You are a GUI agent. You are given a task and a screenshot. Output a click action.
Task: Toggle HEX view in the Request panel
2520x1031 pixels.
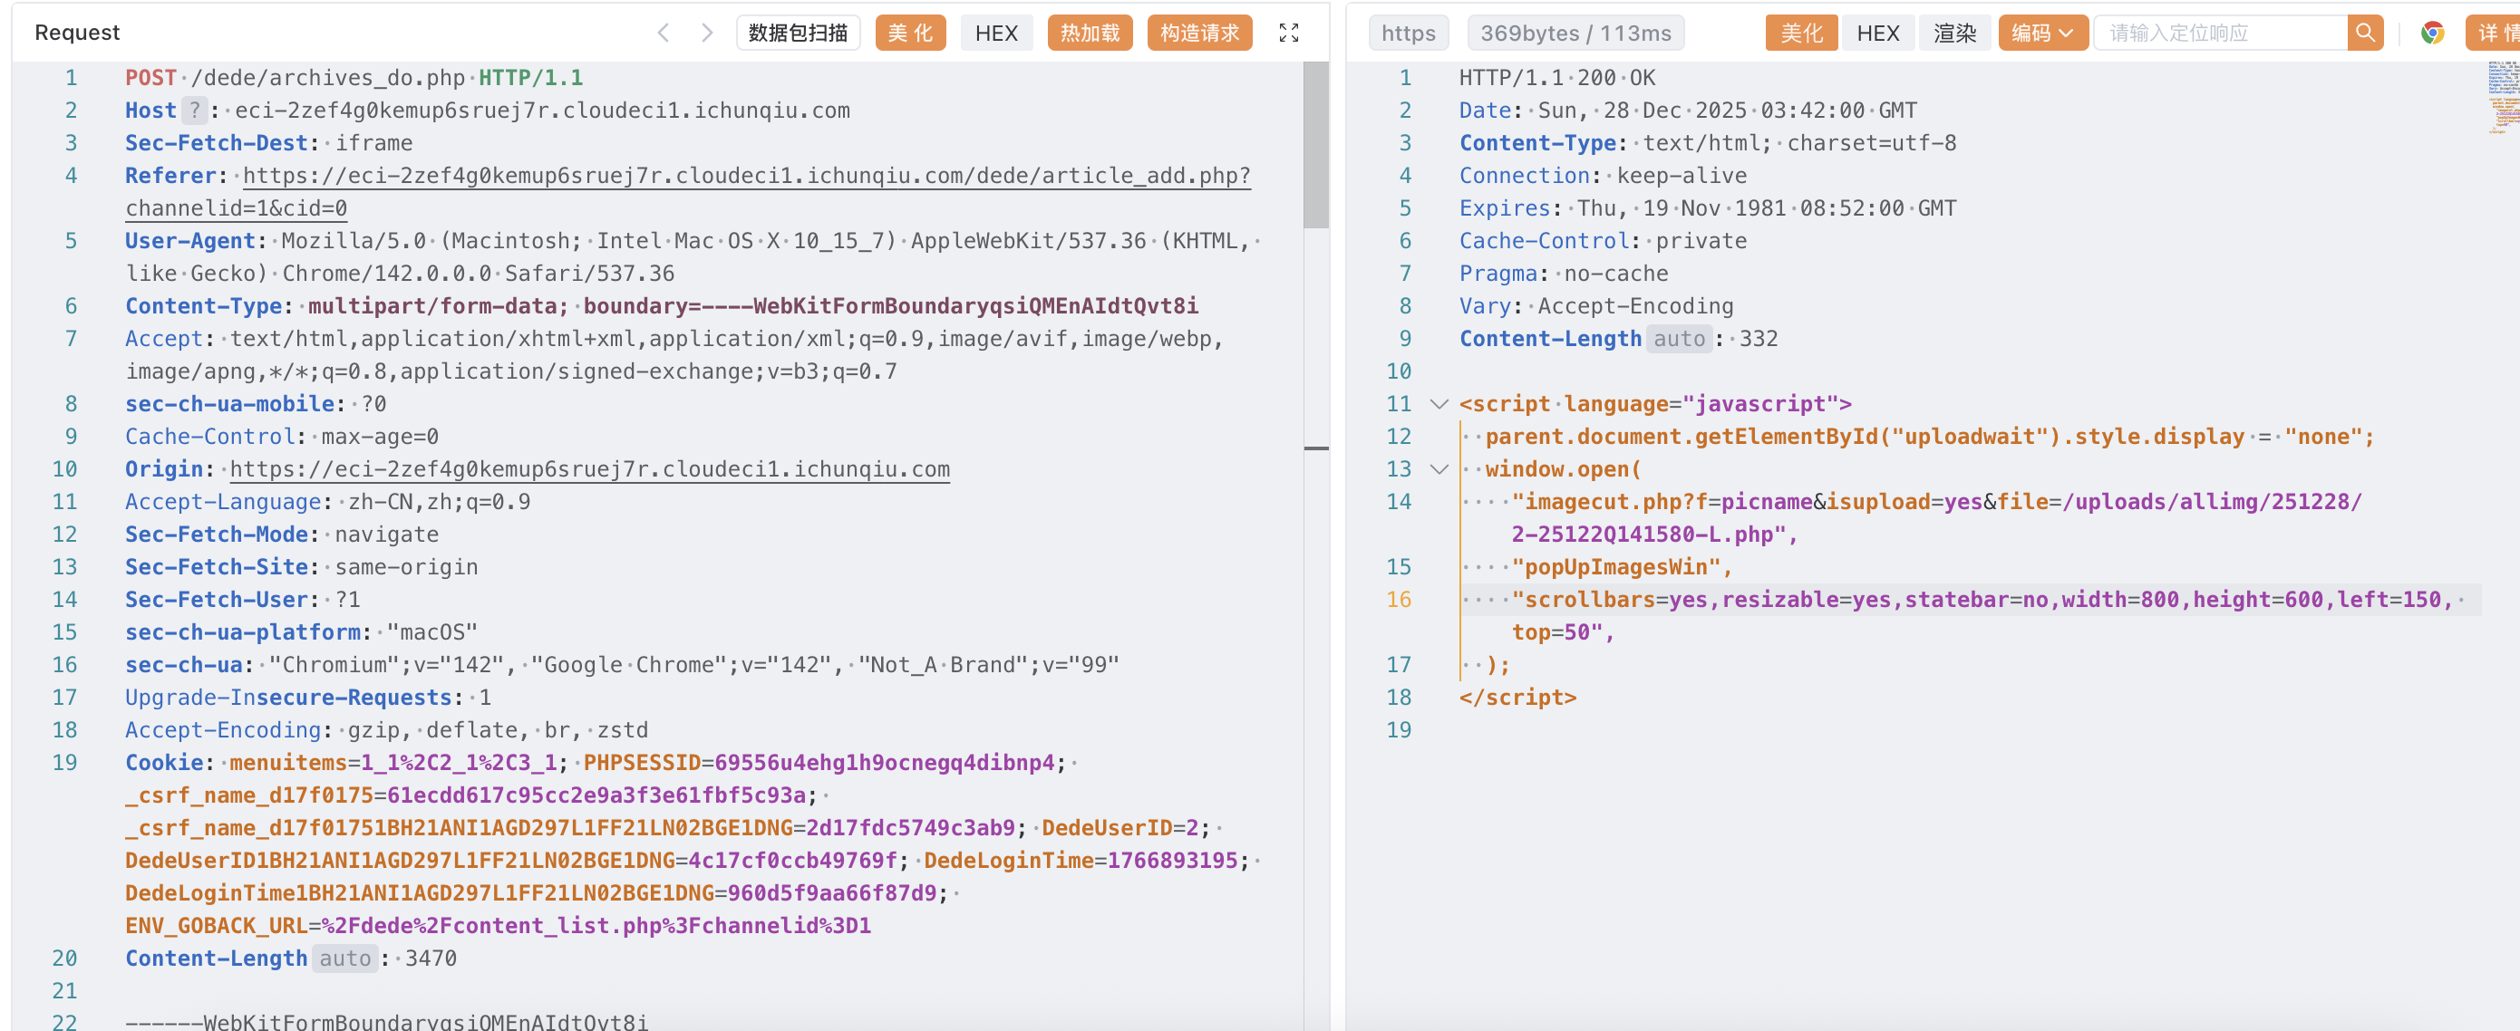[x=996, y=34]
